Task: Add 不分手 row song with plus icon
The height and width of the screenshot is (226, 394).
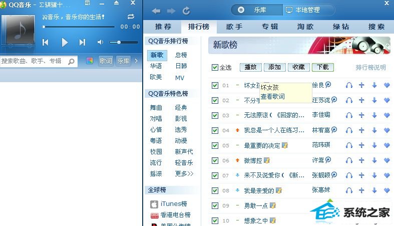Action: tap(361, 100)
